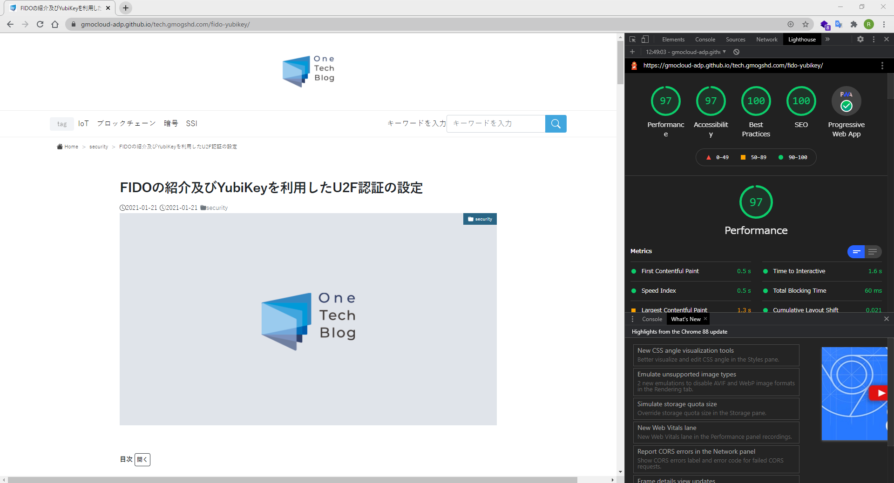Open the Network panel tab
This screenshot has height=483, width=894.
point(766,40)
